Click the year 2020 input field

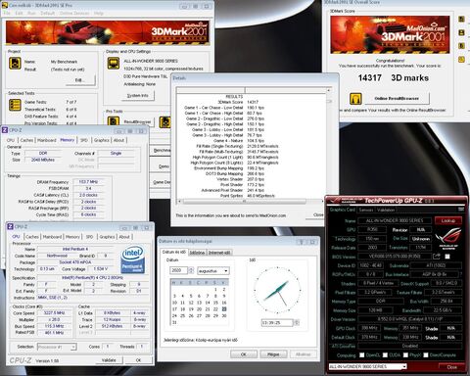pos(179,270)
